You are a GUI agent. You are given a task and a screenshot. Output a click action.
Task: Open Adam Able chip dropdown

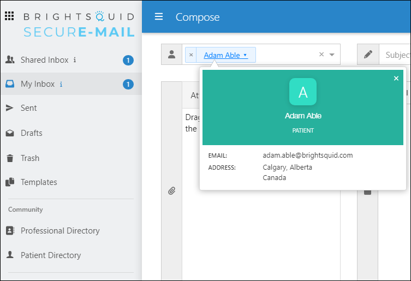click(x=245, y=55)
